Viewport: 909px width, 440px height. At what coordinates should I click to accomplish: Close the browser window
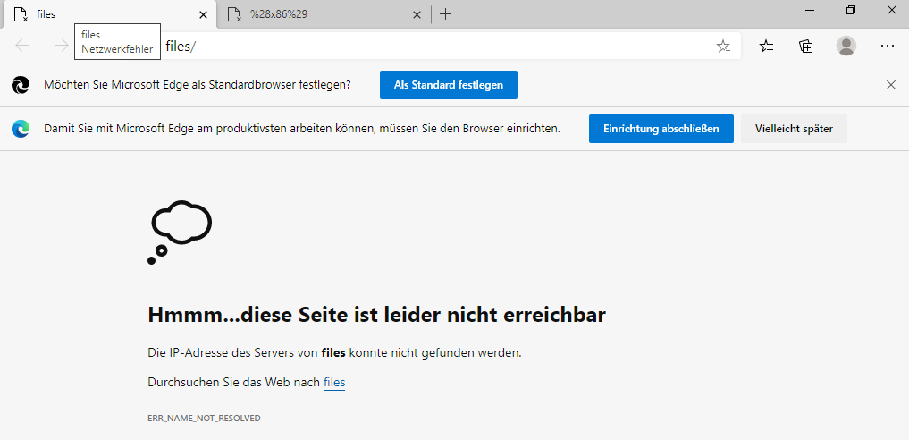point(890,10)
